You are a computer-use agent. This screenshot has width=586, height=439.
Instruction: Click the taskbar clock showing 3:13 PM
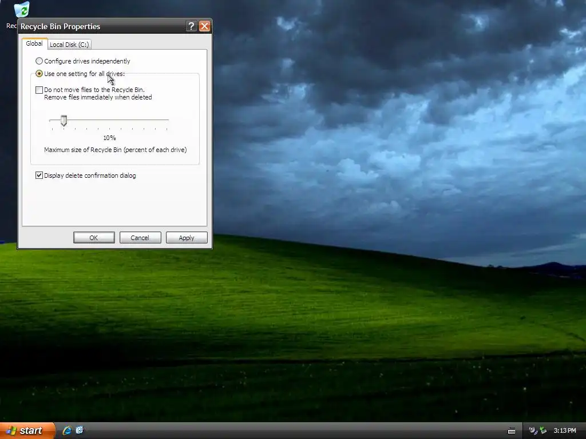point(565,430)
